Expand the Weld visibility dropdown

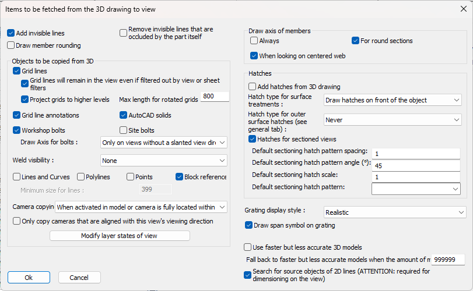point(163,160)
